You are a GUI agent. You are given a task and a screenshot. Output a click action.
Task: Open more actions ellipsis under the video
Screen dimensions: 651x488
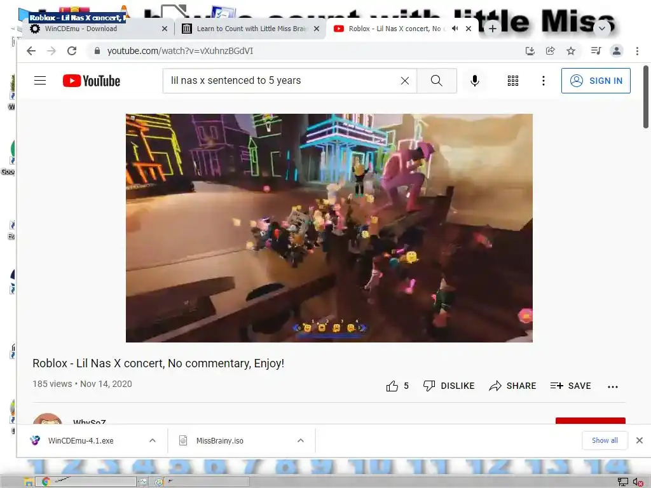click(612, 386)
